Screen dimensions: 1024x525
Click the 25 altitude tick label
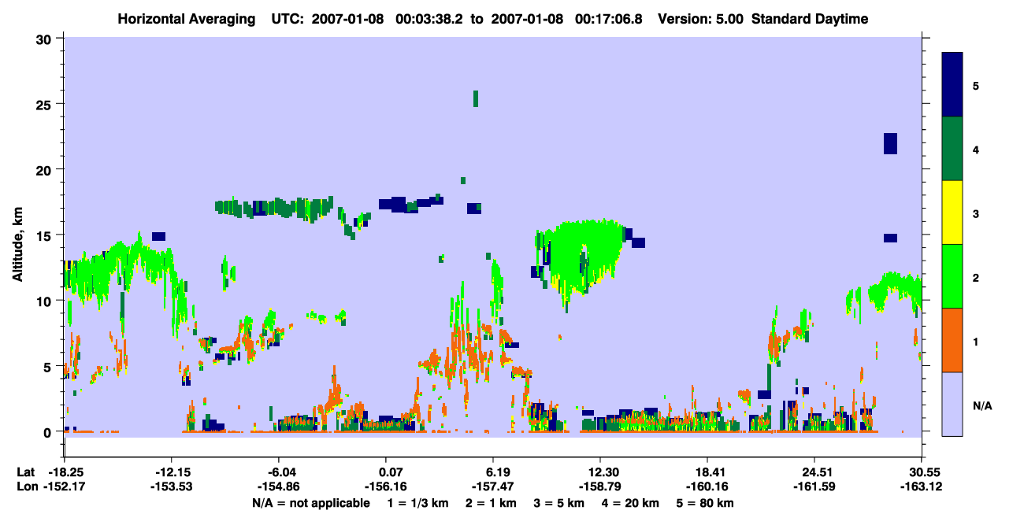[x=46, y=104]
